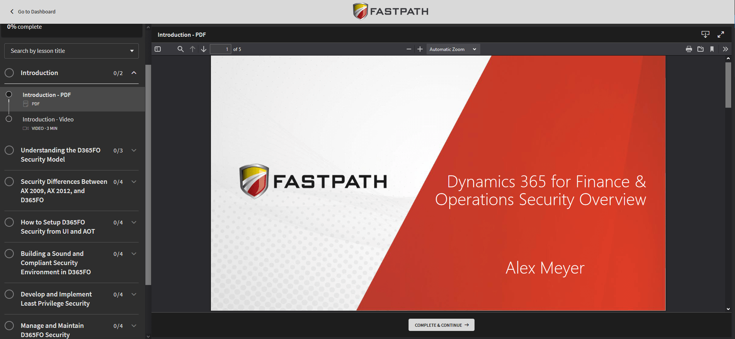Click the PDF viewer scroll up arrow
This screenshot has width=735, height=339.
pyautogui.click(x=728, y=59)
